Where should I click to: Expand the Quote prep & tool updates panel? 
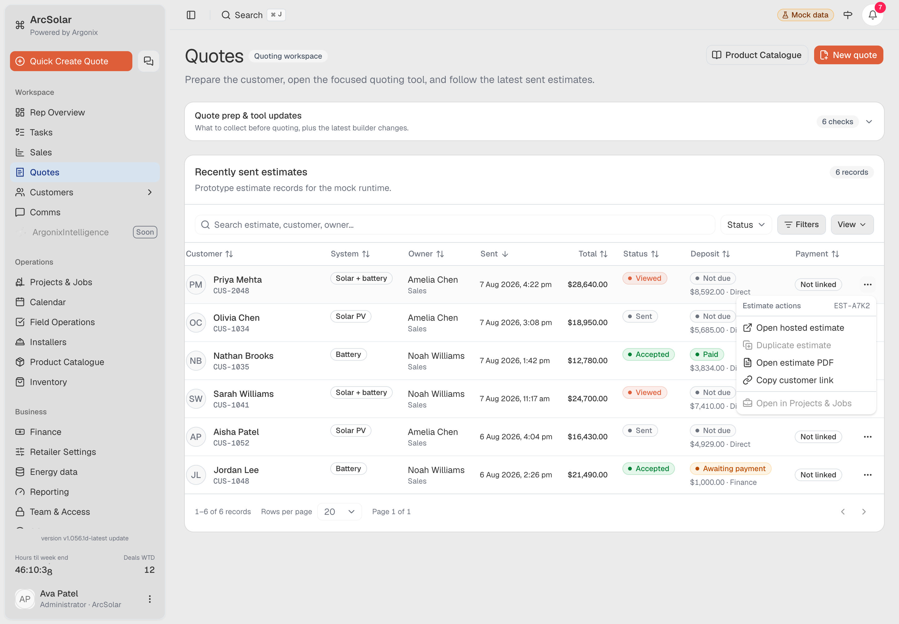click(868, 122)
